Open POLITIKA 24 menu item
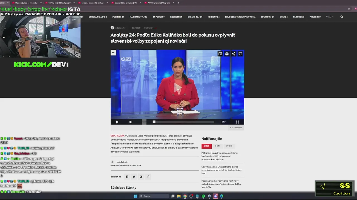The width and height of the screenshot is (357, 200). (118, 17)
